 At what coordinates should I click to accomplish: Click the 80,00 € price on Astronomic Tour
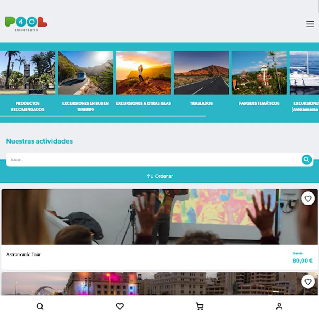click(x=302, y=261)
